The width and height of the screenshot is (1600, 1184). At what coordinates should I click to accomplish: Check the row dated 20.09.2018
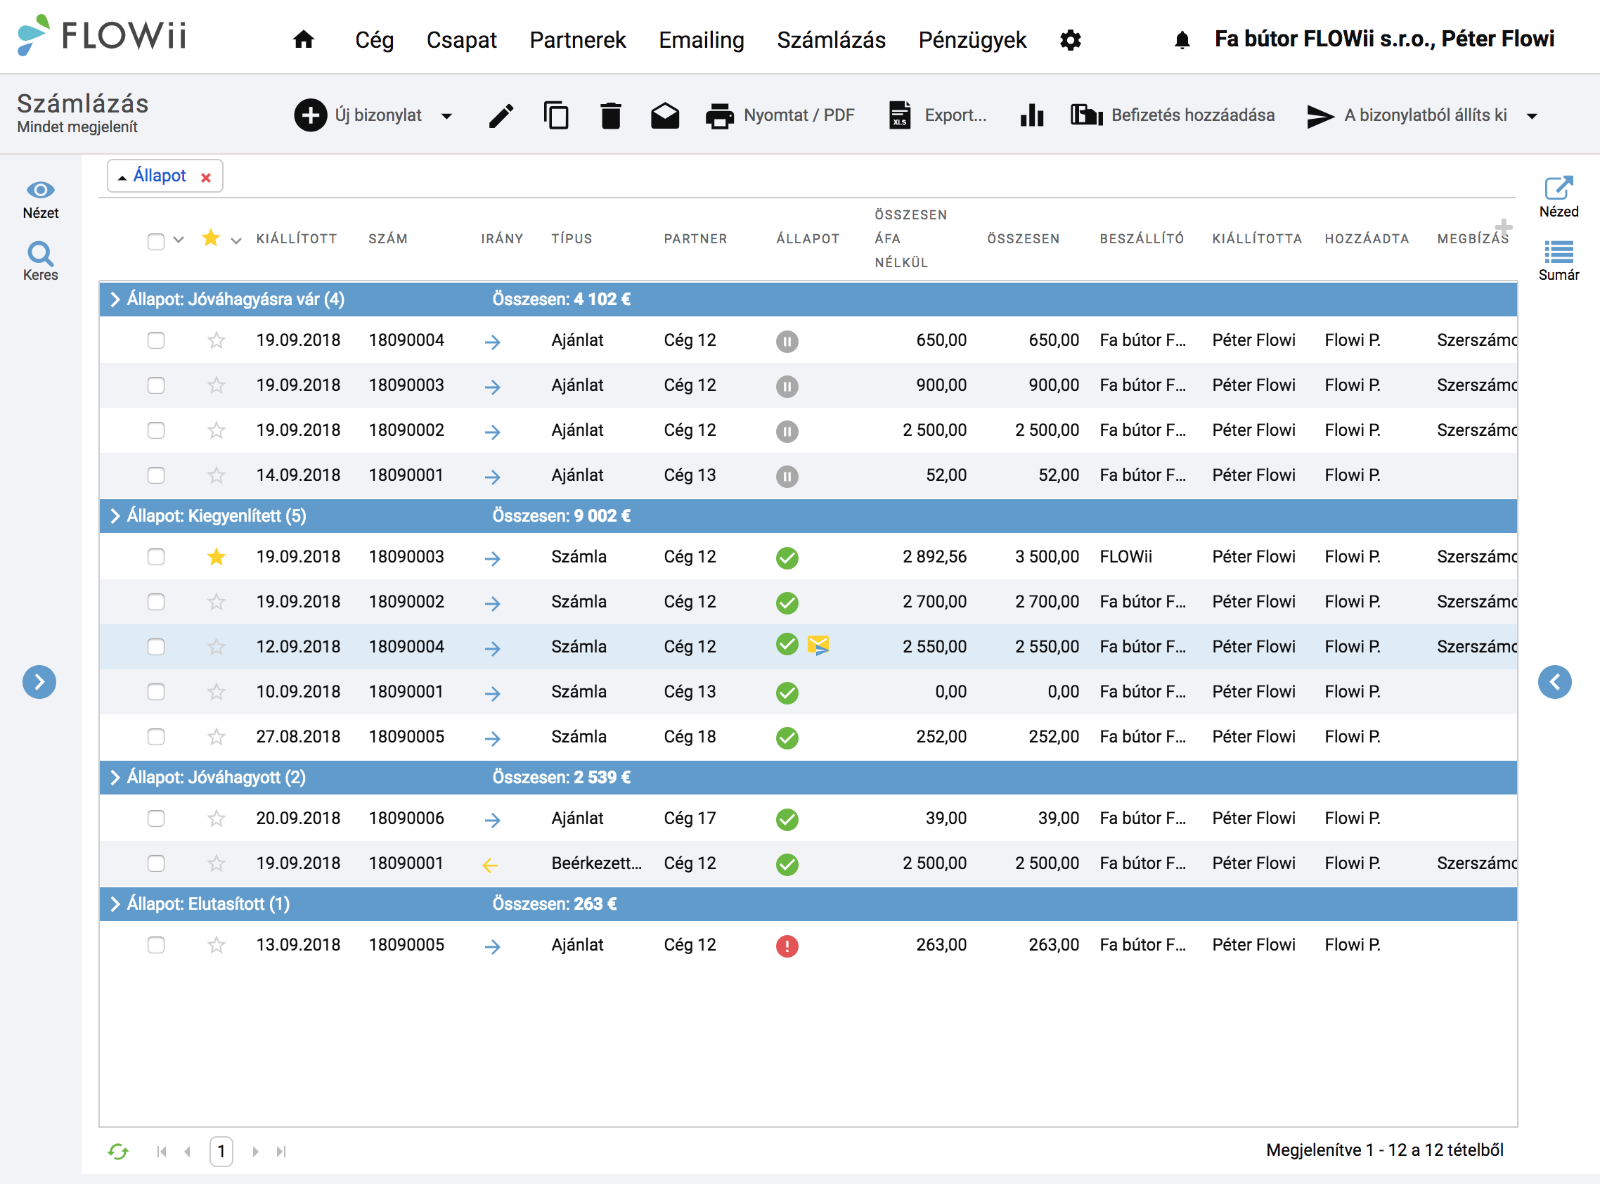point(155,818)
